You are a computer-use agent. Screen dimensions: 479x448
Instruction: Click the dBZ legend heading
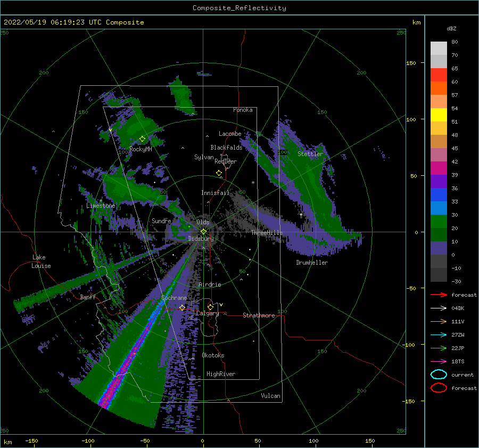pyautogui.click(x=451, y=28)
